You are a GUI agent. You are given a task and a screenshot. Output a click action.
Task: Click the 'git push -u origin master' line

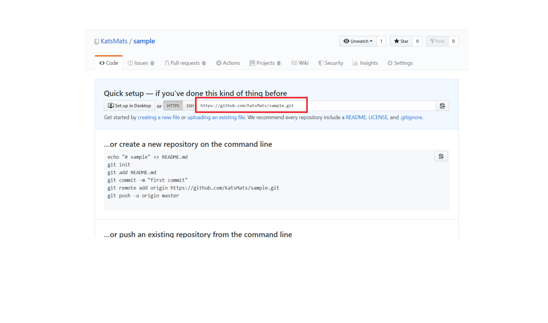143,196
